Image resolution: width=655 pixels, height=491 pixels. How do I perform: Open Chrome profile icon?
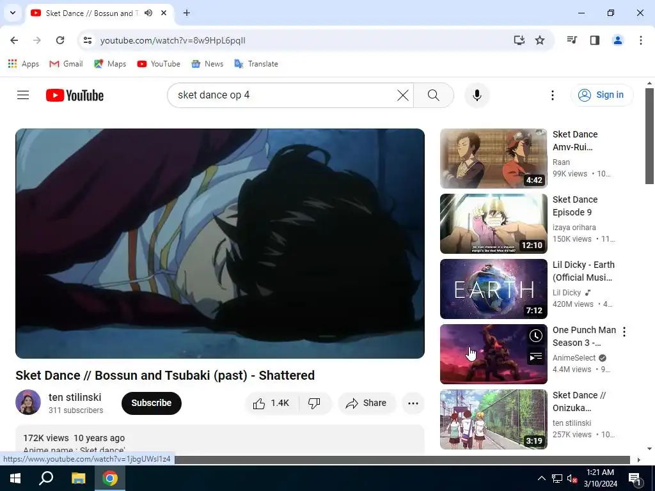[x=618, y=40]
